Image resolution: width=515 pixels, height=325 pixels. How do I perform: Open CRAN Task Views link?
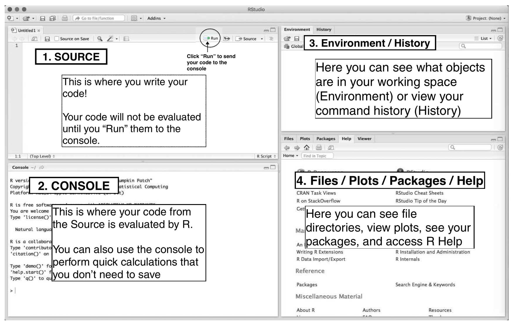pyautogui.click(x=316, y=193)
